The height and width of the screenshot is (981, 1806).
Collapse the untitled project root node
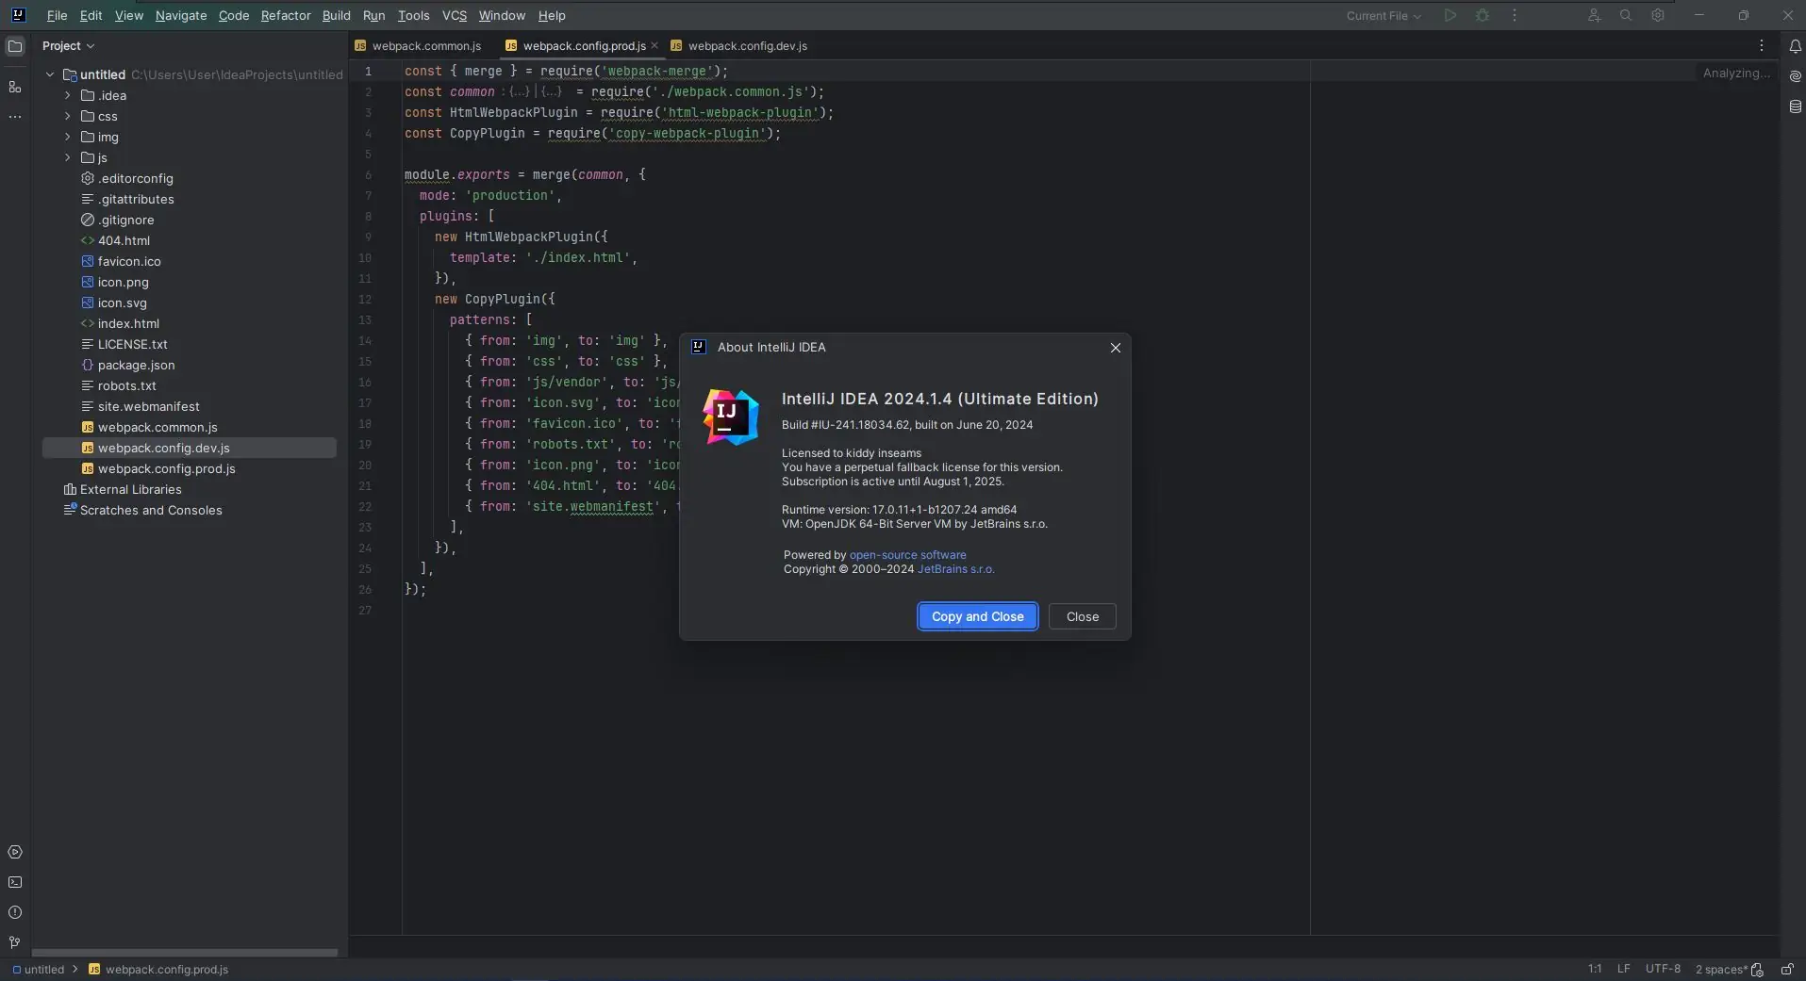coord(48,74)
